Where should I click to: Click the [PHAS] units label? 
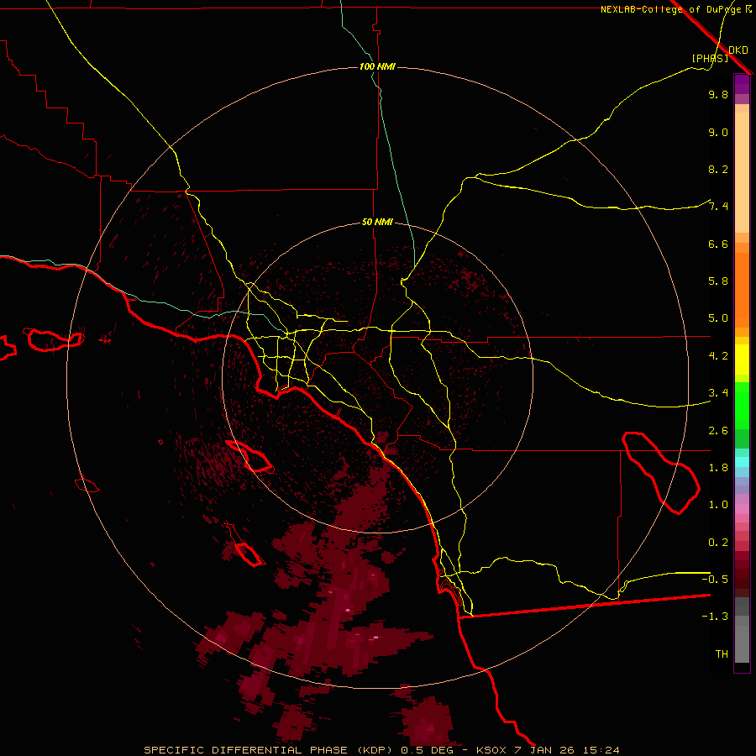710,58
